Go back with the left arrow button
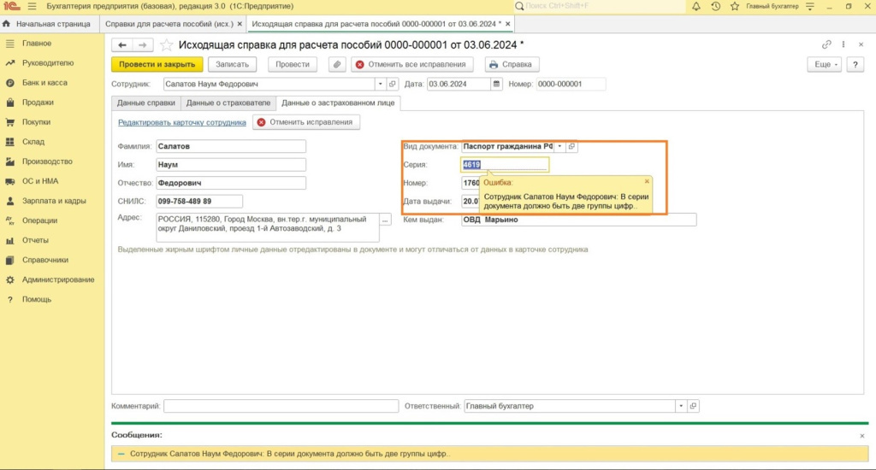This screenshot has width=876, height=470. pyautogui.click(x=121, y=44)
